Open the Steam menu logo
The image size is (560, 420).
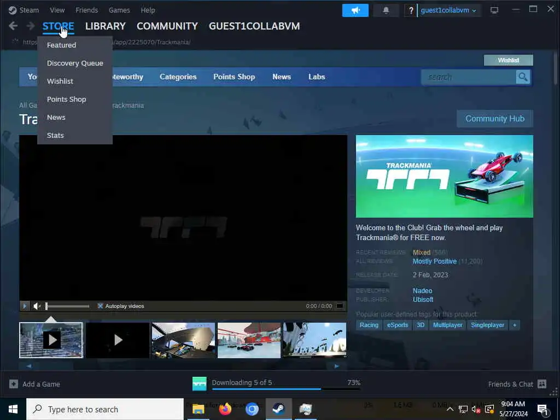point(13,10)
